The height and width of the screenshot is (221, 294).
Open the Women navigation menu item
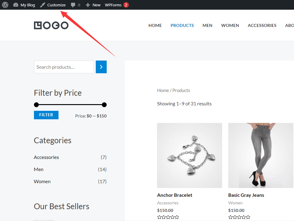tap(230, 25)
